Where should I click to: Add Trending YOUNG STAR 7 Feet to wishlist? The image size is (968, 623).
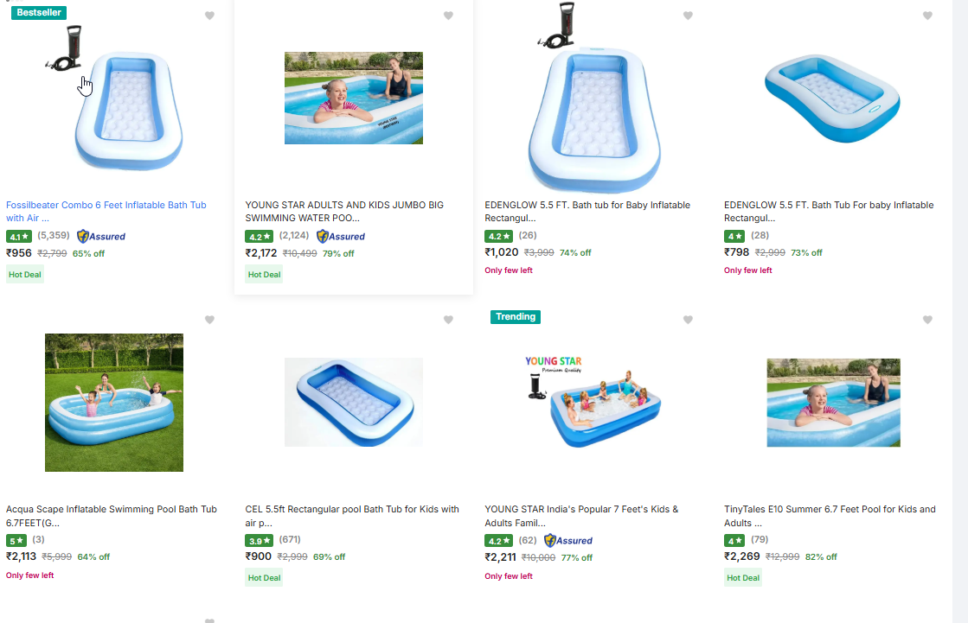point(688,320)
